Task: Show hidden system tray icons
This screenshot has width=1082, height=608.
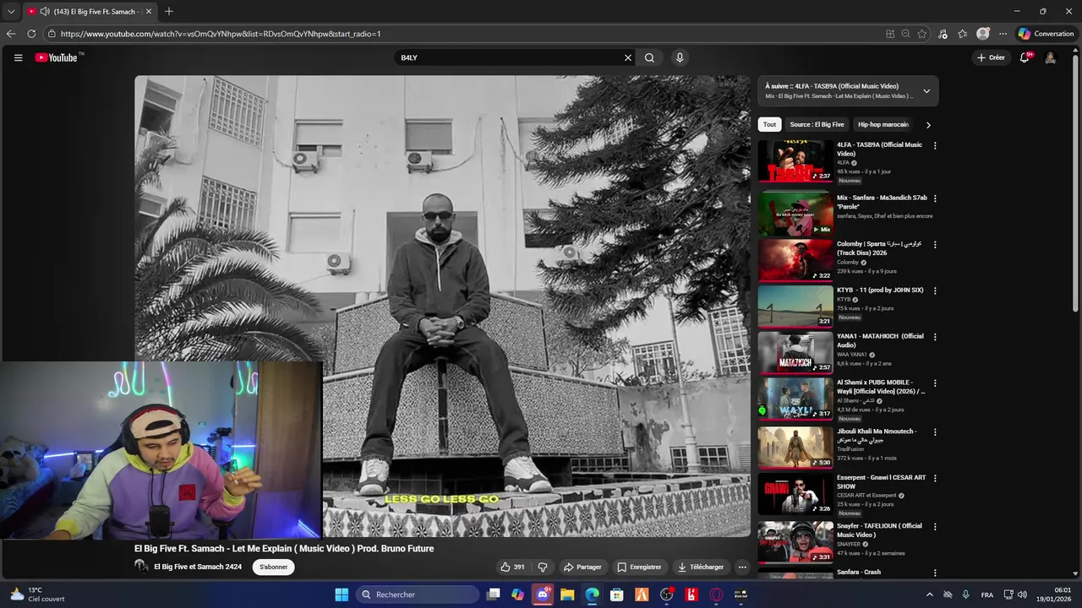Action: click(x=930, y=594)
